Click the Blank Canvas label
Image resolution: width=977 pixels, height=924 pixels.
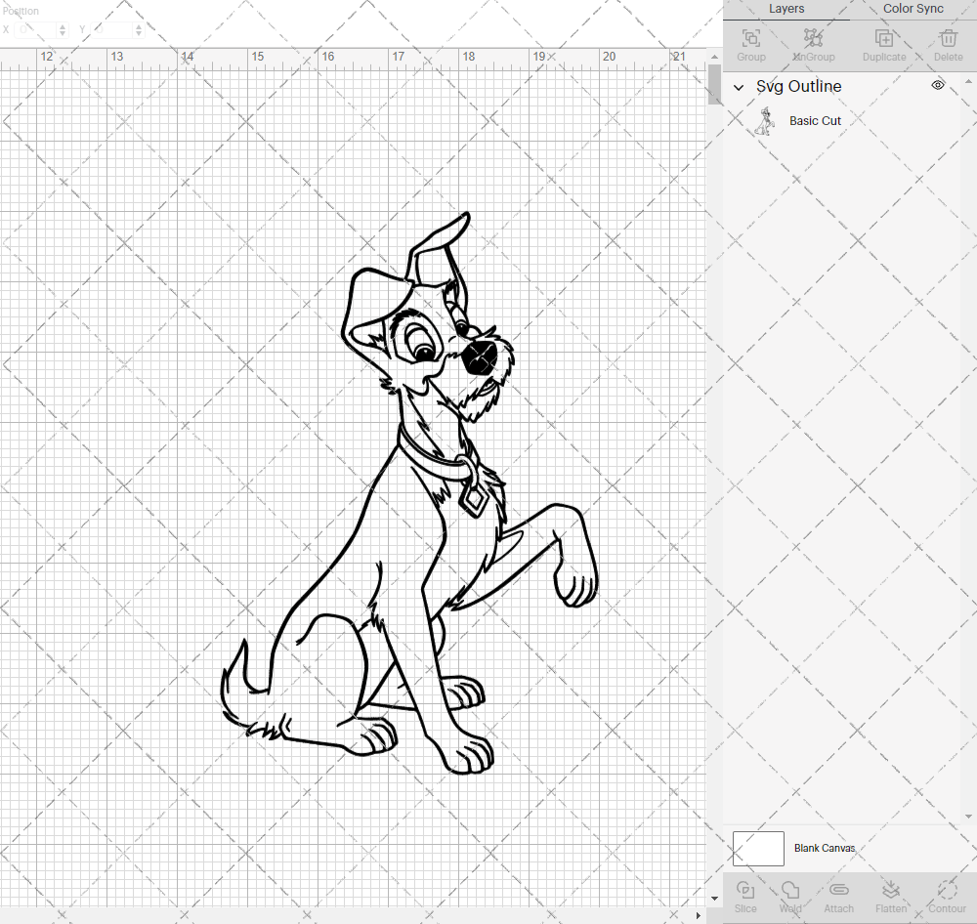click(x=825, y=848)
